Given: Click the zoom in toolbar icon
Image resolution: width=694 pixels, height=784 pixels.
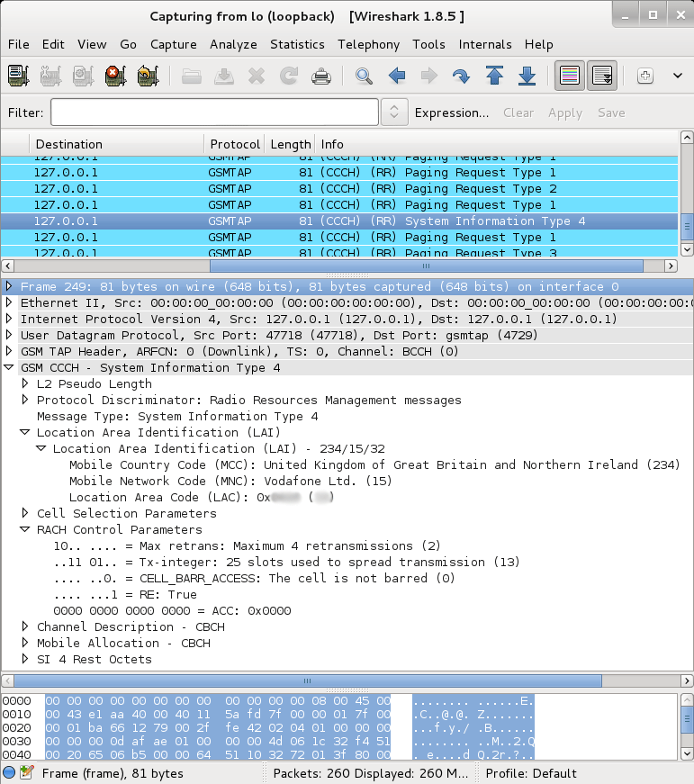Looking at the screenshot, I should coord(645,76).
